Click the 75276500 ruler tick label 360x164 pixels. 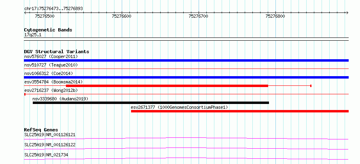44,16
